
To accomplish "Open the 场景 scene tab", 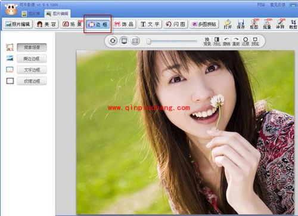I will pos(72,24).
